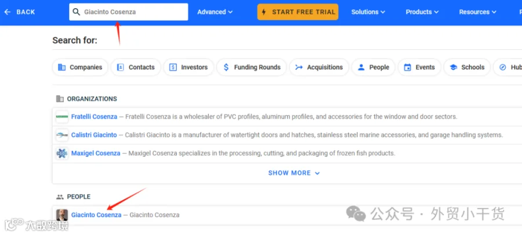Click the Companies building icon
Image resolution: width=522 pixels, height=235 pixels.
pyautogui.click(x=61, y=67)
